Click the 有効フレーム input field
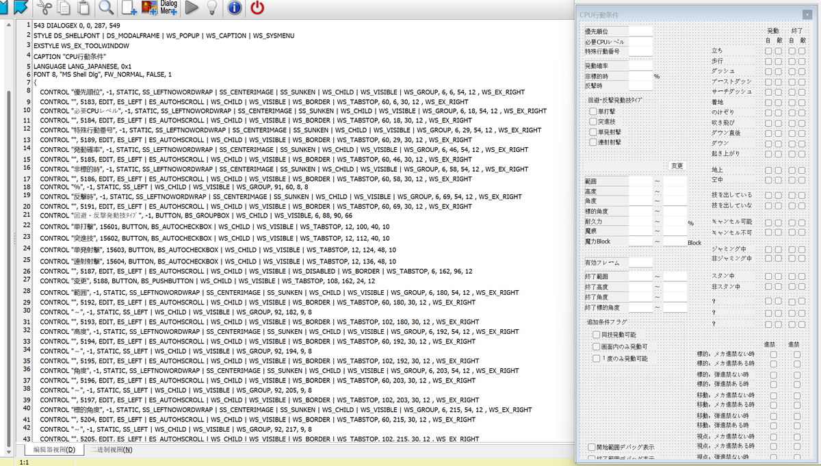821x466 pixels. (x=640, y=263)
